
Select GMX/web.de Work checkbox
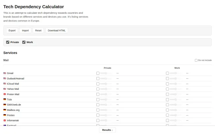pos(167,105)
